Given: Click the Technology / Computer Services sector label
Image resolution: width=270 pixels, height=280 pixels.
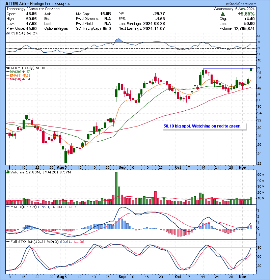Looking at the screenshot, I should tap(33, 9).
